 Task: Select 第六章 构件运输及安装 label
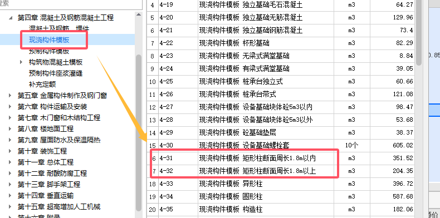pyautogui.click(x=52, y=107)
